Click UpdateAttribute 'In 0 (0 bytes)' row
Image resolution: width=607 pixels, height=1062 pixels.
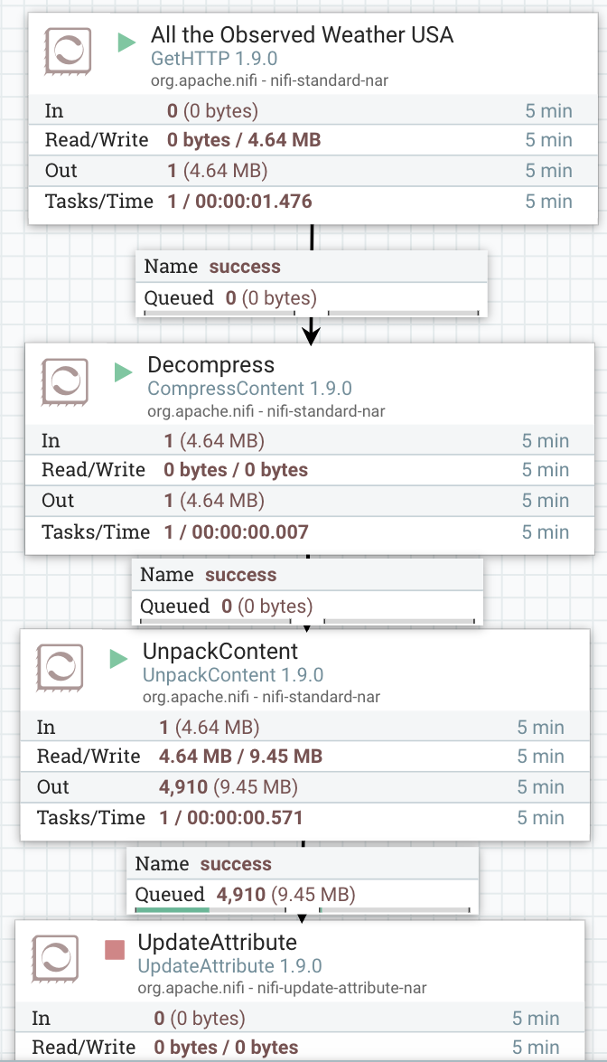click(x=300, y=1018)
